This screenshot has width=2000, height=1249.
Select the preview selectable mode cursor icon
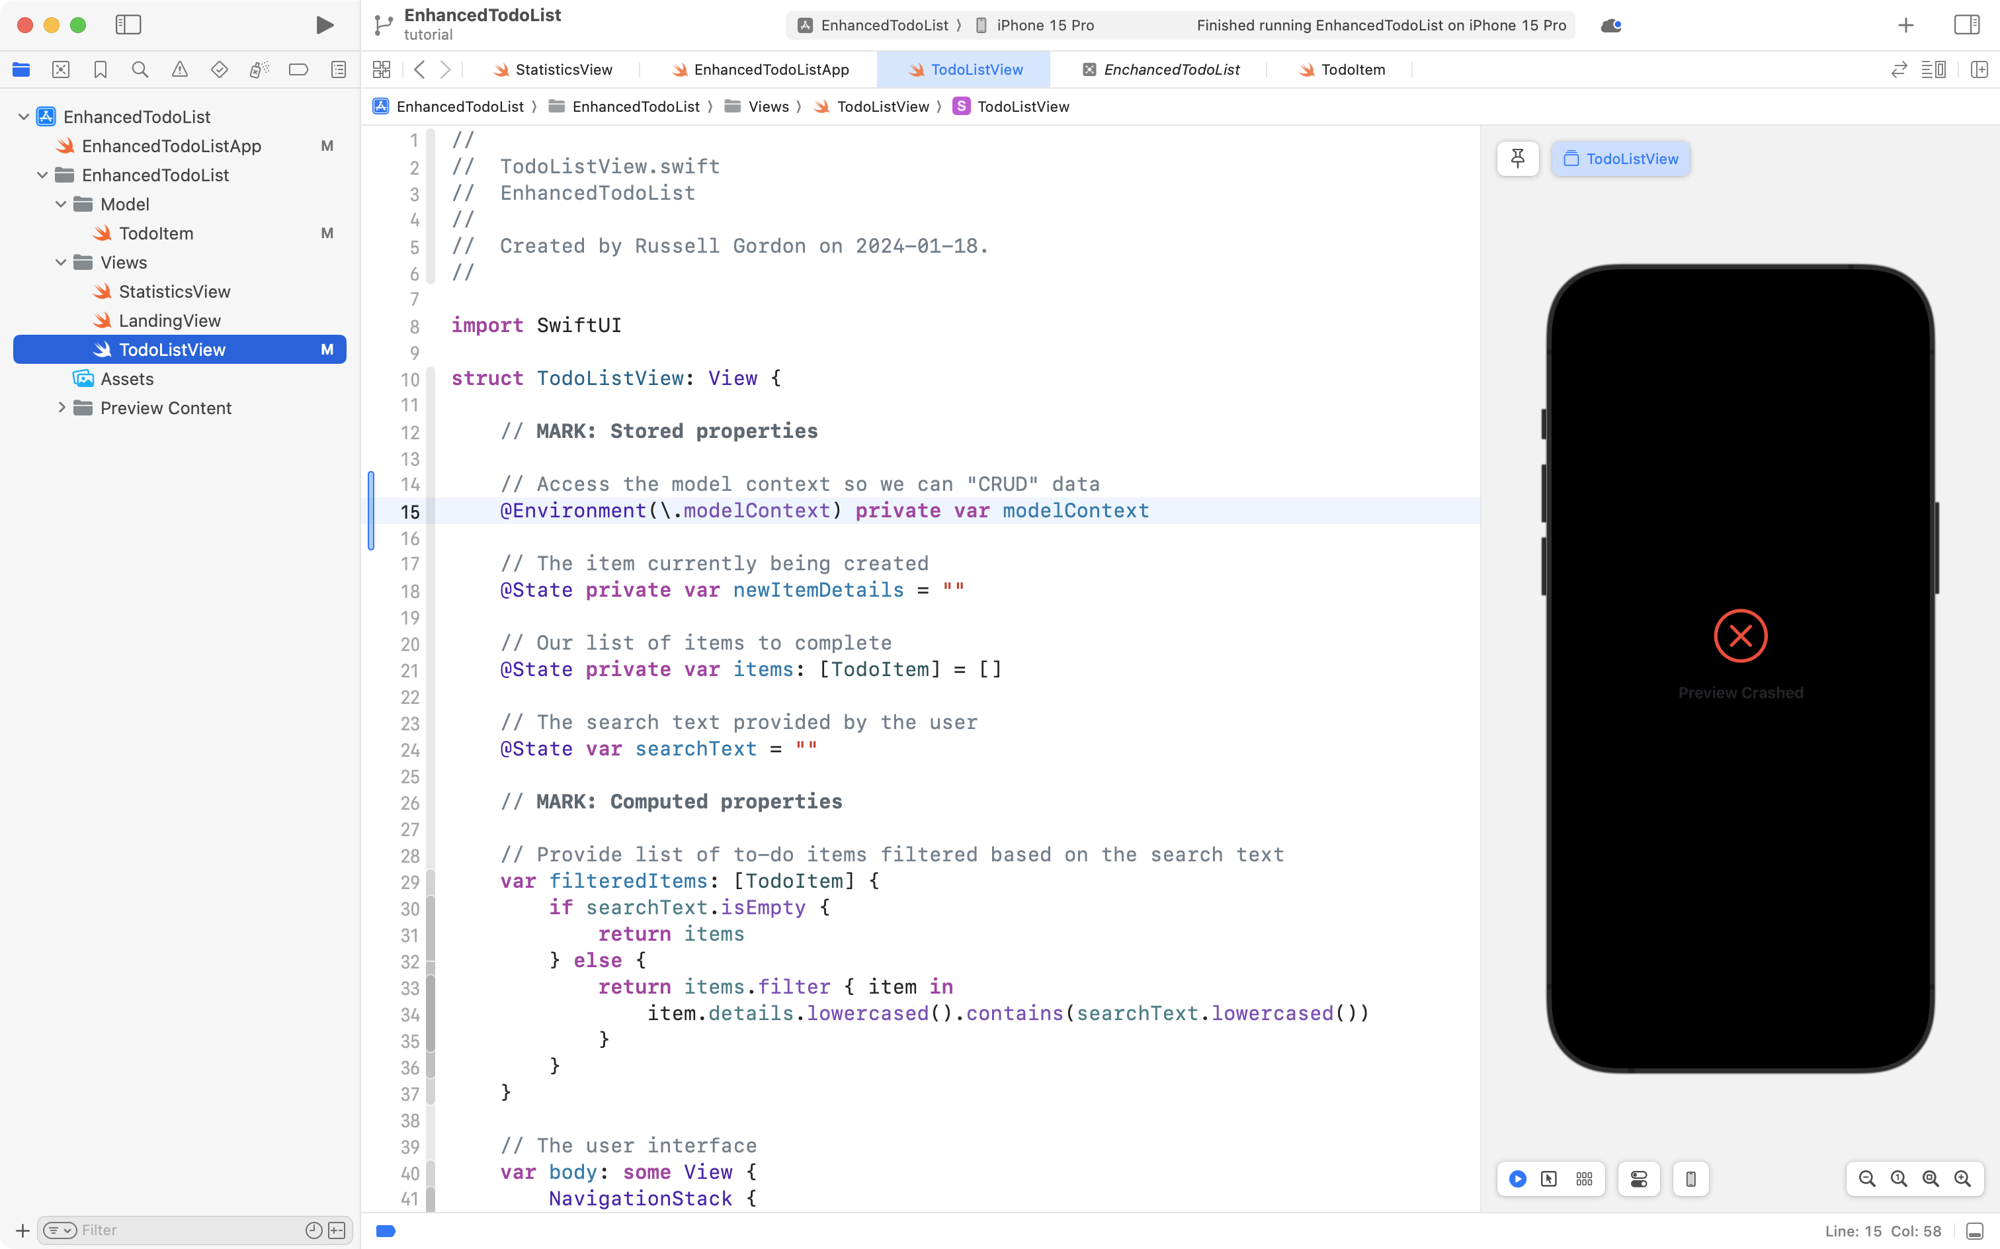click(1548, 1179)
